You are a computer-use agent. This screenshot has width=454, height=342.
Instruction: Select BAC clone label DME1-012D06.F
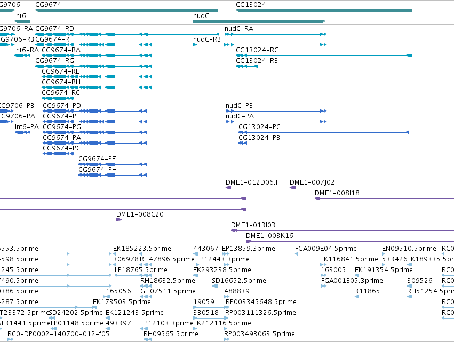tap(252, 182)
